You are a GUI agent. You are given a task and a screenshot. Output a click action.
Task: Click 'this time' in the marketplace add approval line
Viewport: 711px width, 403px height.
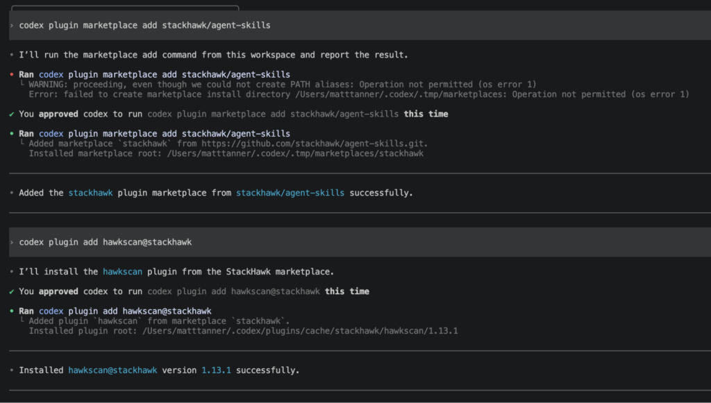pyautogui.click(x=426, y=114)
